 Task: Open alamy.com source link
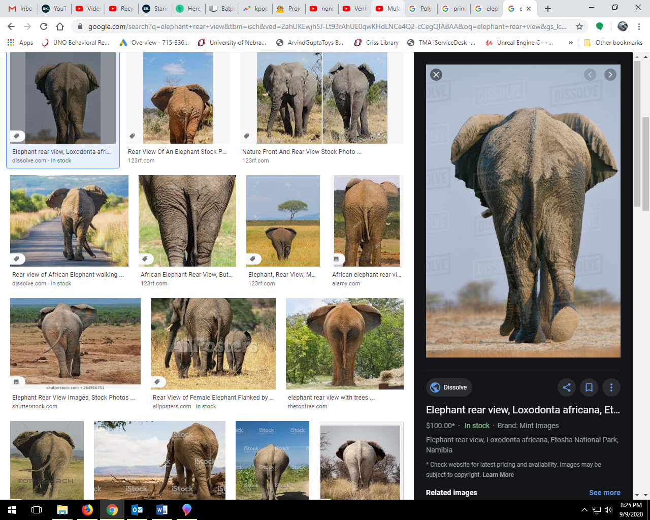click(x=346, y=283)
